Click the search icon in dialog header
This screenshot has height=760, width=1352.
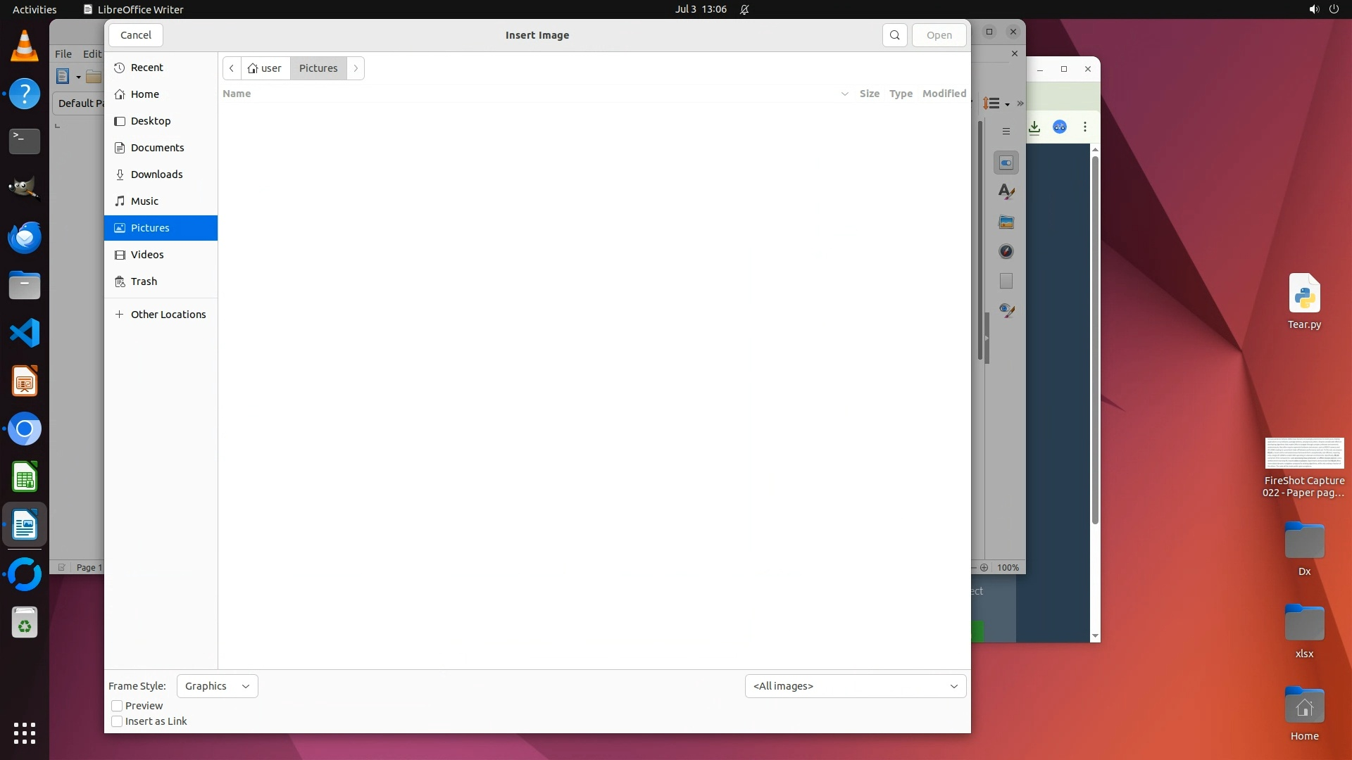[x=894, y=35]
